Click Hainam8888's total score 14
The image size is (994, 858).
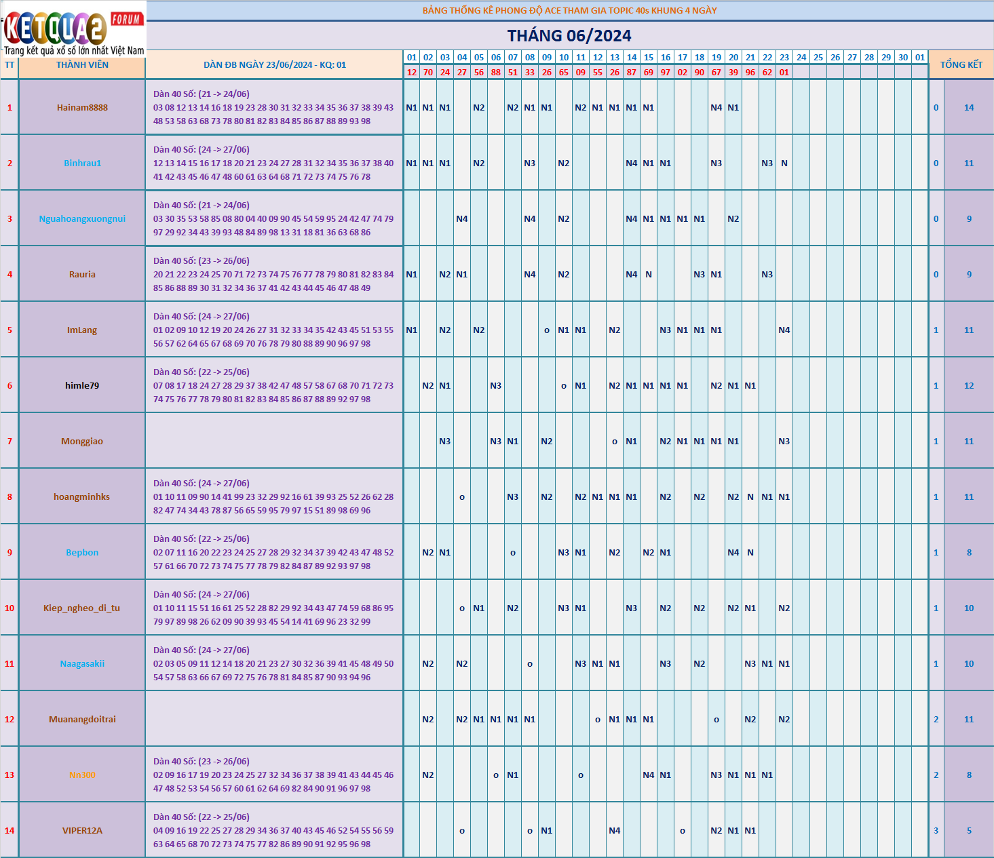(969, 107)
